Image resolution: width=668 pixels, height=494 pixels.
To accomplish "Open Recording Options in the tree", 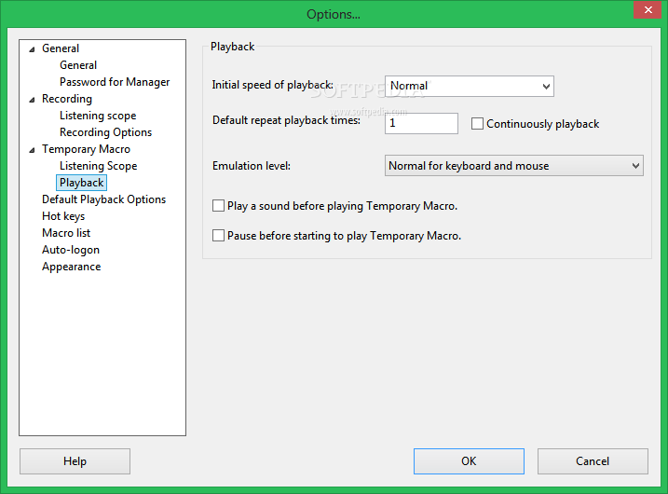I will point(105,132).
